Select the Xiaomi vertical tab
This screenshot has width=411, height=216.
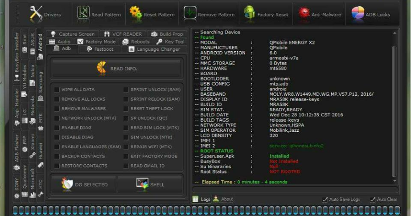tap(32, 146)
